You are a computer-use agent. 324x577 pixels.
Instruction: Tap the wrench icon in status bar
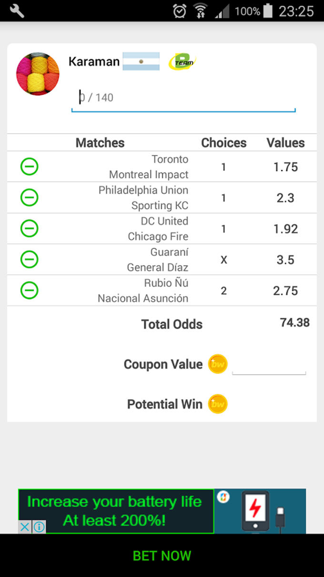(17, 10)
